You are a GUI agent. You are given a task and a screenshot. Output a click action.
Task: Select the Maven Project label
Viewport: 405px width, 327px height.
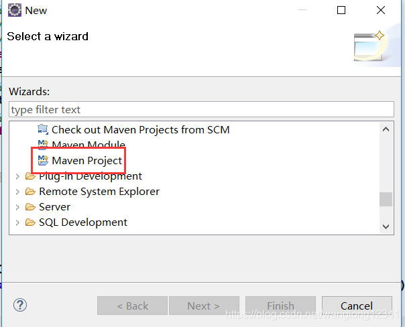[x=86, y=161]
